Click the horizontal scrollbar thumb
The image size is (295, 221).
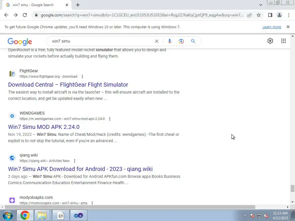130,207
